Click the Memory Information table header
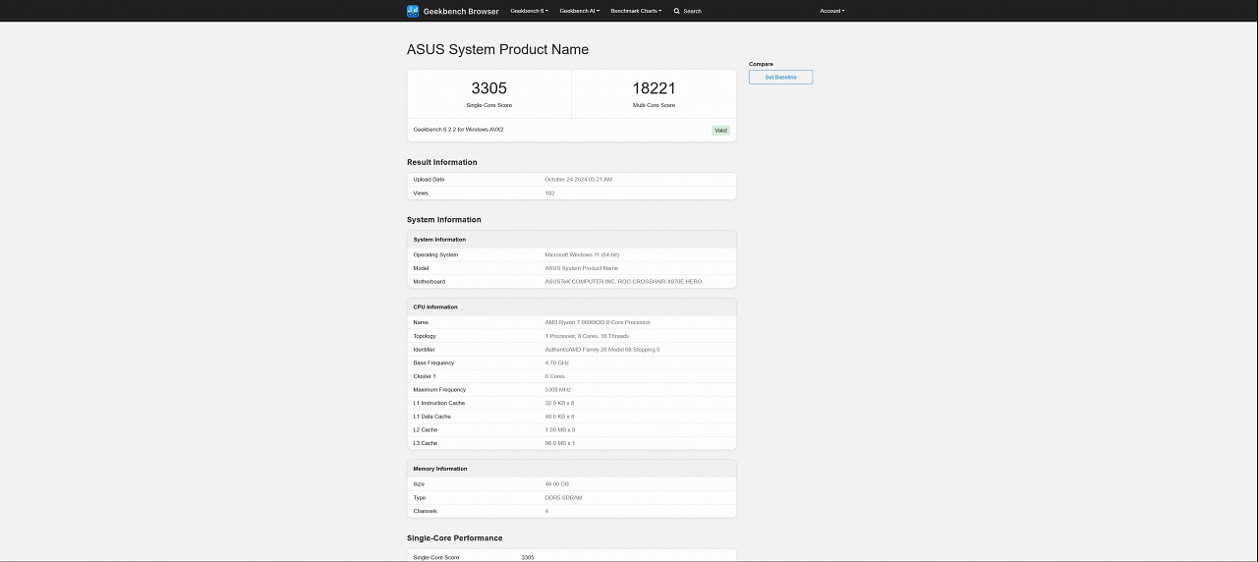Image resolution: width=1258 pixels, height=562 pixels. click(x=440, y=469)
